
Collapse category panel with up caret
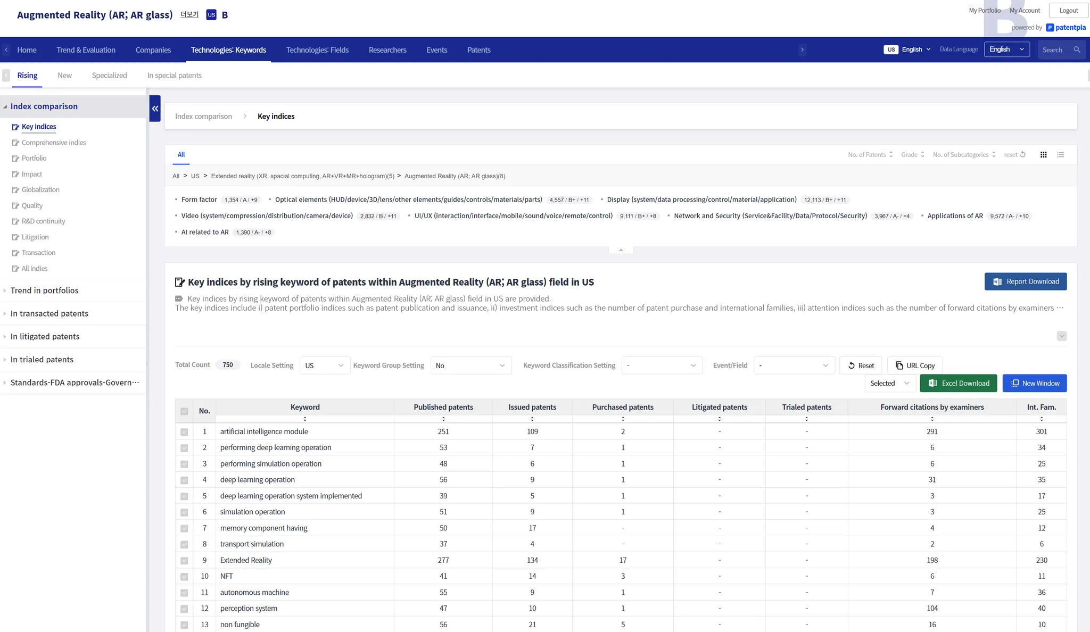(621, 250)
